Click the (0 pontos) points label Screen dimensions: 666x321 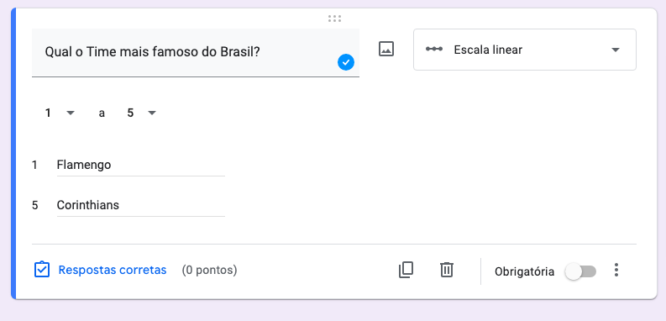(209, 270)
